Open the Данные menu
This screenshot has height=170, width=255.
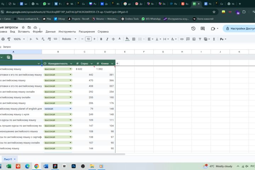50,32
